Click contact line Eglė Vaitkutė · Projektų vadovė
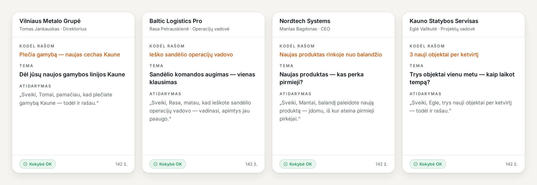This screenshot has width=537, height=185. click(x=442, y=29)
